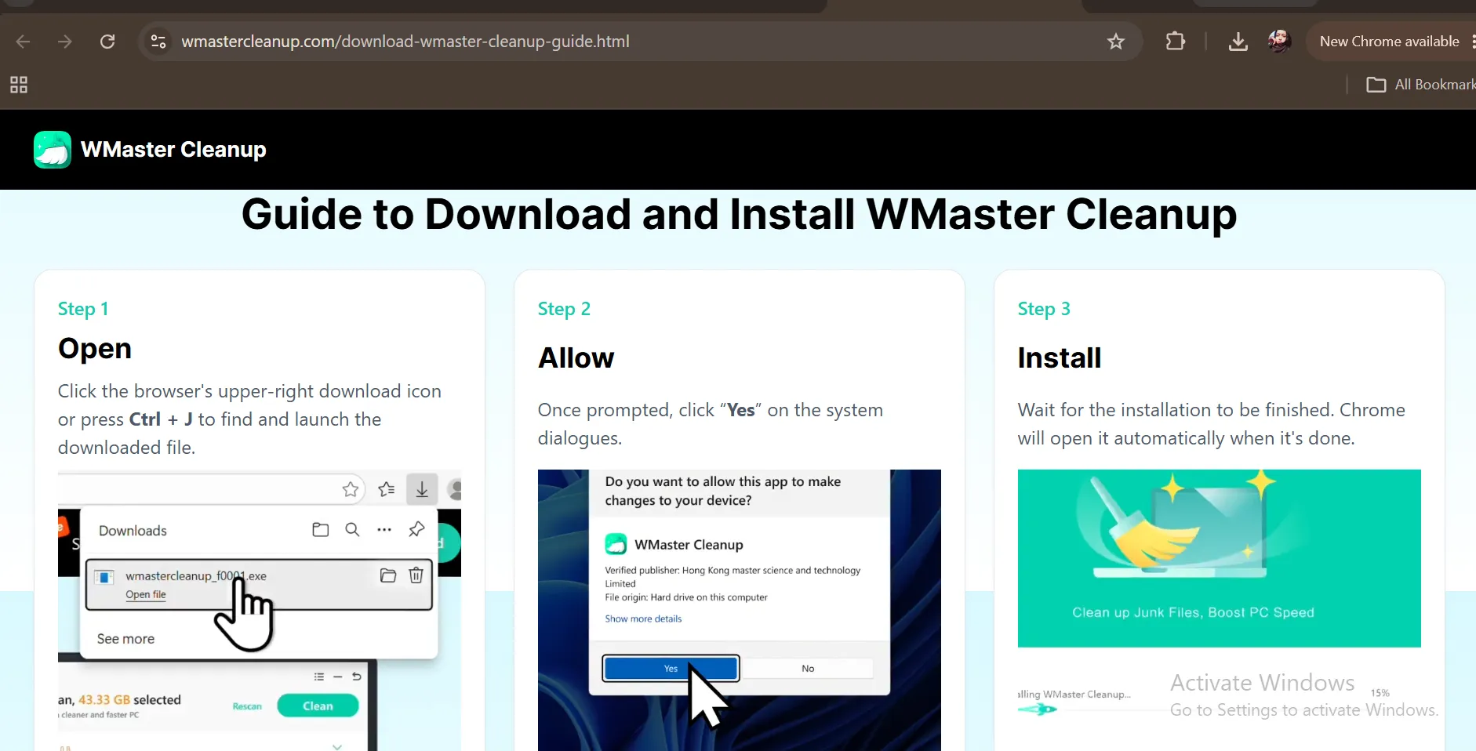Click the "Install" step heading

click(x=1060, y=358)
